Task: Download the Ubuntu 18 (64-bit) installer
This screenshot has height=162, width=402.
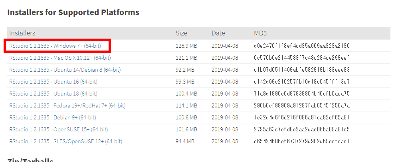Action: point(53,94)
